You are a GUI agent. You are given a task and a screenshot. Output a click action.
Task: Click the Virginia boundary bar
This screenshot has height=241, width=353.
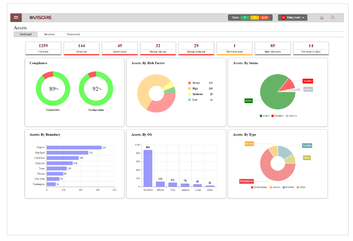(x=74, y=148)
